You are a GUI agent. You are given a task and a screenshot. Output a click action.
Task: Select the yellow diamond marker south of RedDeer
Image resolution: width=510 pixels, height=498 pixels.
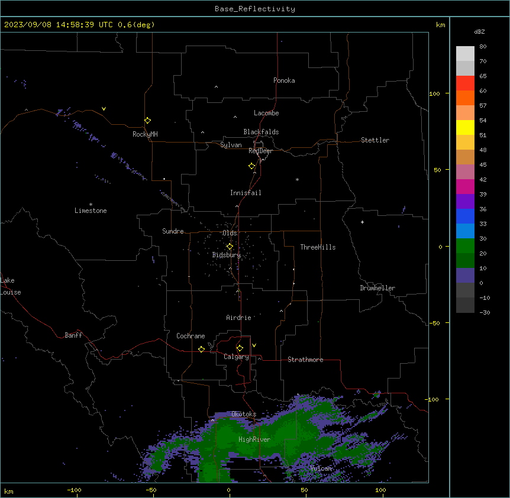click(251, 166)
